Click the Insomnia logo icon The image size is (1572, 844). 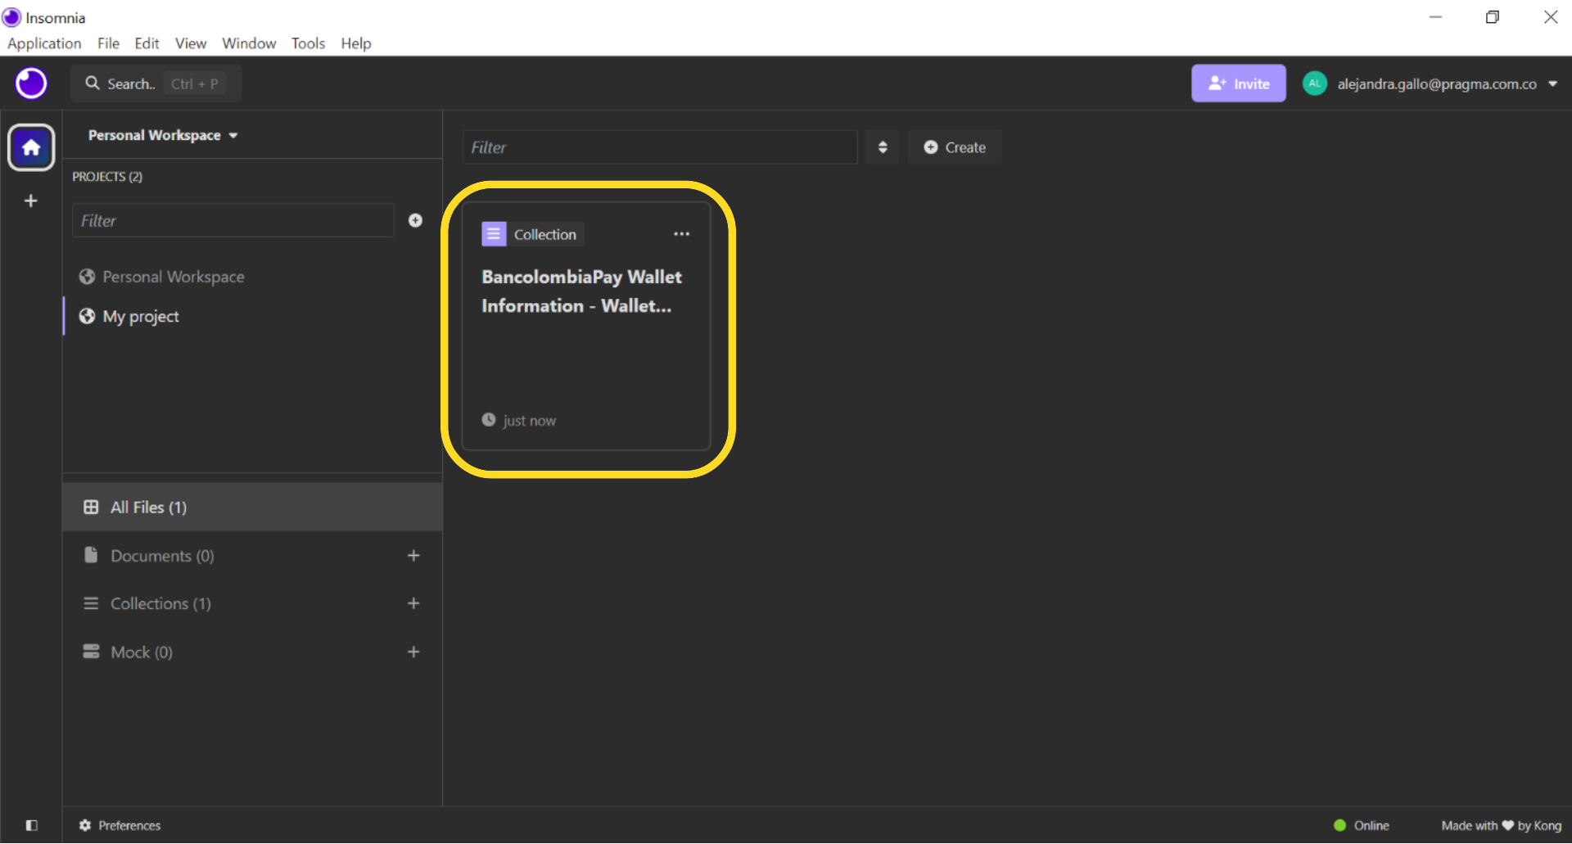[31, 83]
